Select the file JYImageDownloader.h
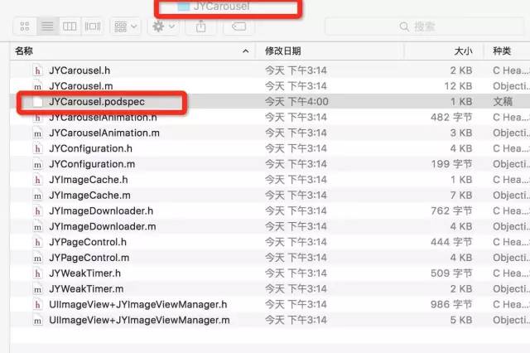 click(101, 210)
